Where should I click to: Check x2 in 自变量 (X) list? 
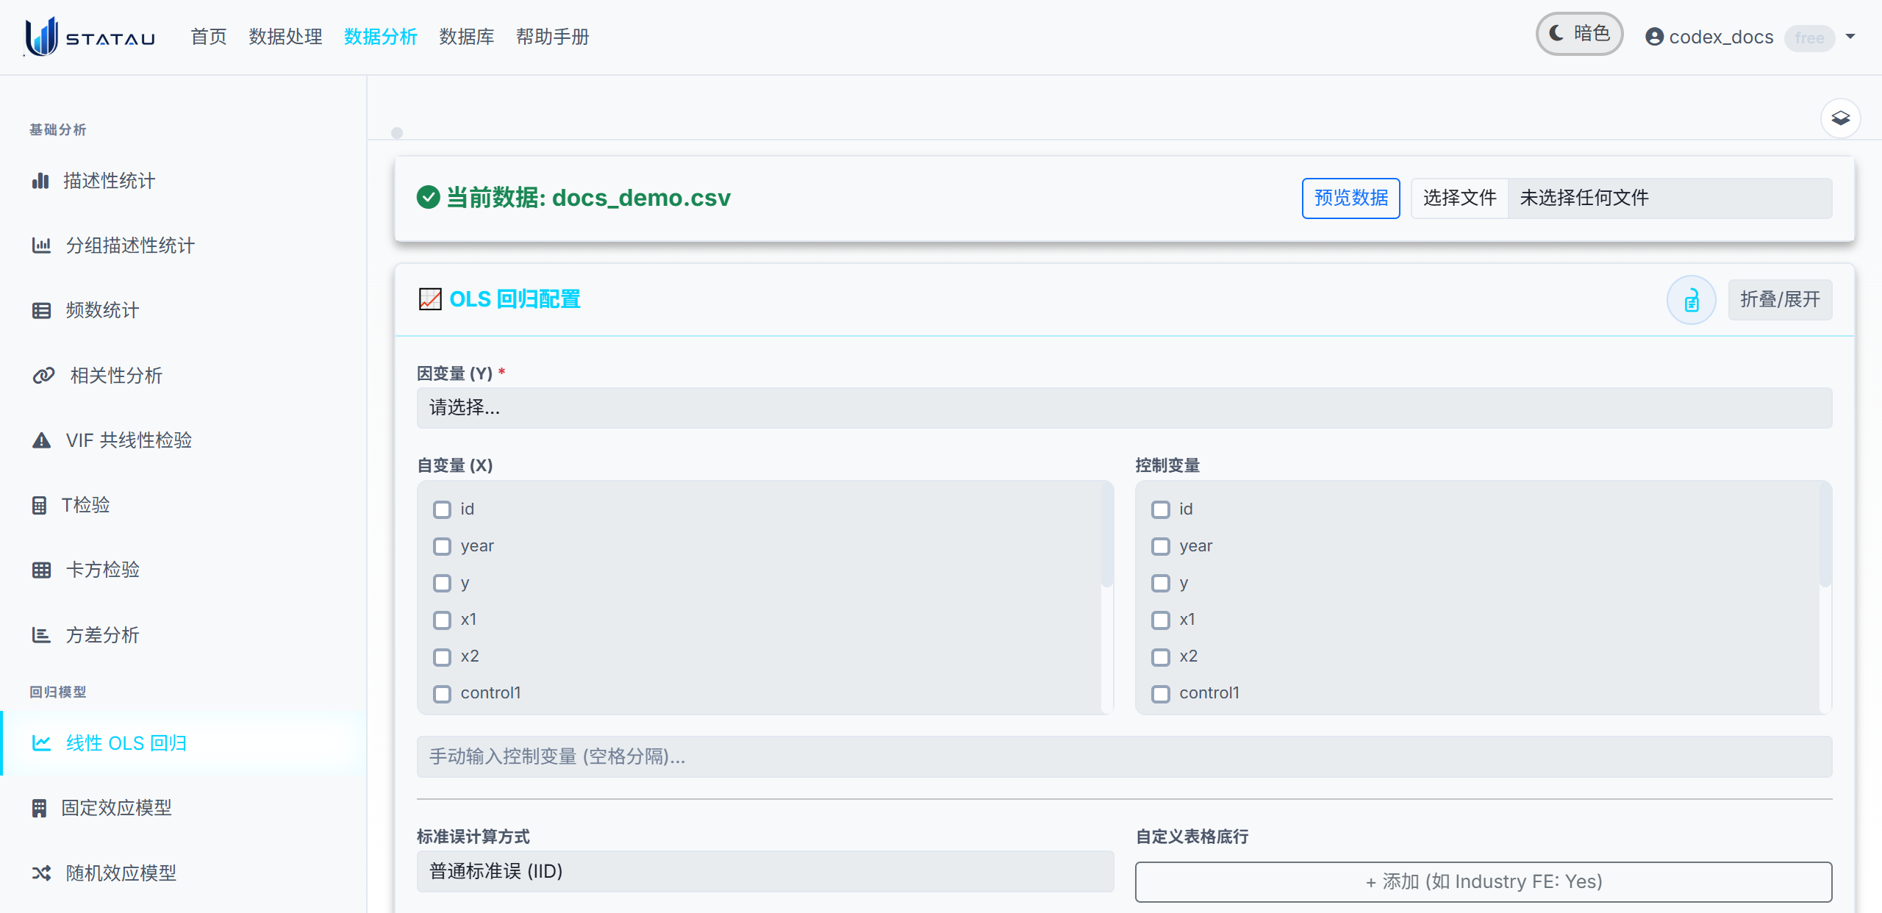[442, 656]
